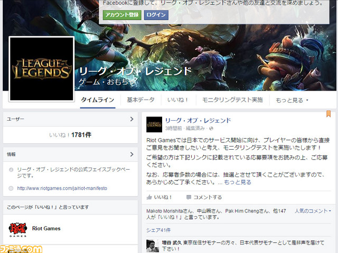Click the このページが「いいね！」と言っています header
The image size is (338, 253).
pyautogui.click(x=48, y=207)
